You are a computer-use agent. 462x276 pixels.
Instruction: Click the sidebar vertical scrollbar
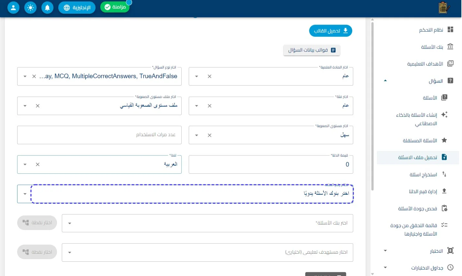(x=372, y=106)
